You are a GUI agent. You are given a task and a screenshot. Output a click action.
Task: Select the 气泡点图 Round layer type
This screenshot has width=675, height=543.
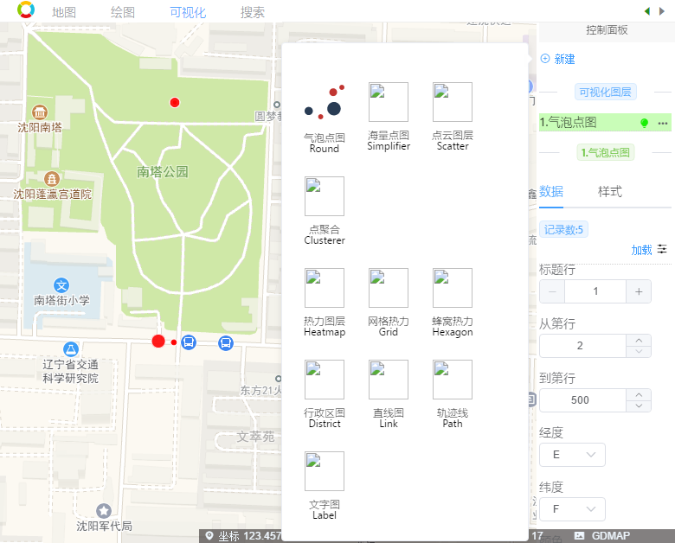[x=325, y=118]
